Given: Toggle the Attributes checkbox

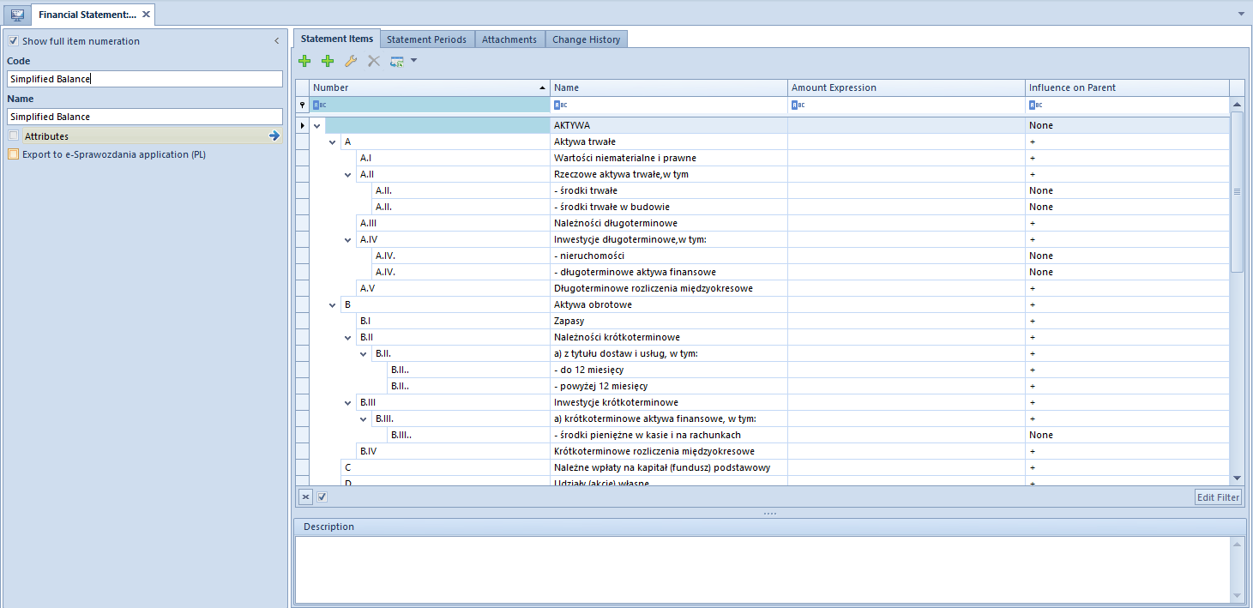Looking at the screenshot, I should point(13,135).
